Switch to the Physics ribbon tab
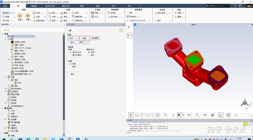Image resolution: width=253 pixels, height=140 pixels. coord(34,6)
